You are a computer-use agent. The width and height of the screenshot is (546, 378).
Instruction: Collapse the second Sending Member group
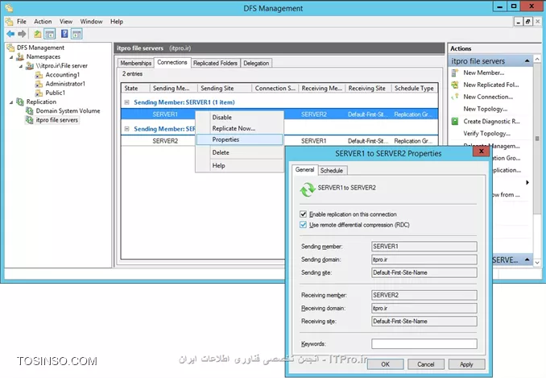click(126, 129)
